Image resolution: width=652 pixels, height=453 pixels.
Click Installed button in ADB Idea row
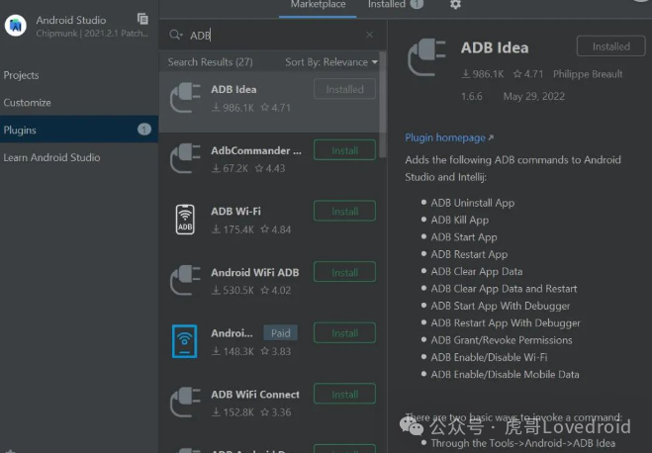344,89
